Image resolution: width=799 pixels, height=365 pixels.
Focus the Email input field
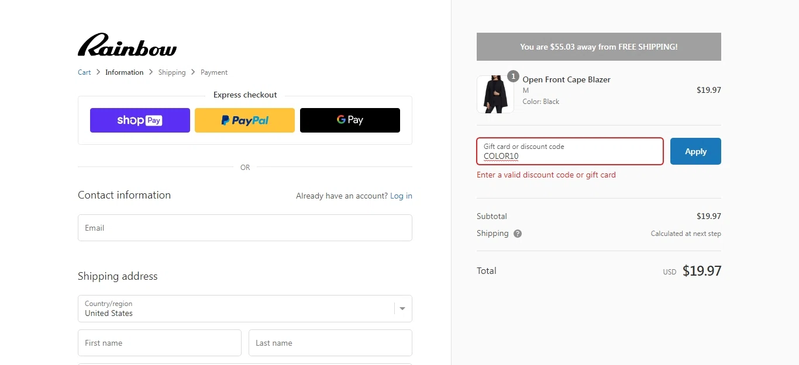244,228
